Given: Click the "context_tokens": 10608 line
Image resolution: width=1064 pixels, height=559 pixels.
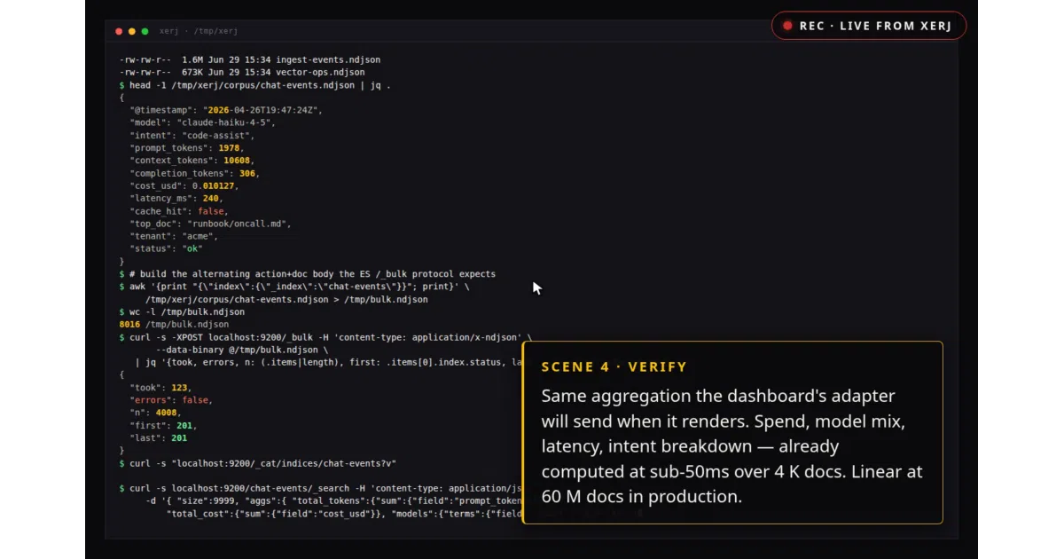Looking at the screenshot, I should (x=192, y=161).
